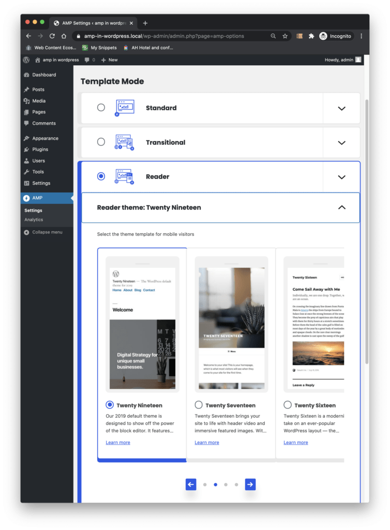
Task: Click the page vertical scrollbar
Action: coord(367,231)
